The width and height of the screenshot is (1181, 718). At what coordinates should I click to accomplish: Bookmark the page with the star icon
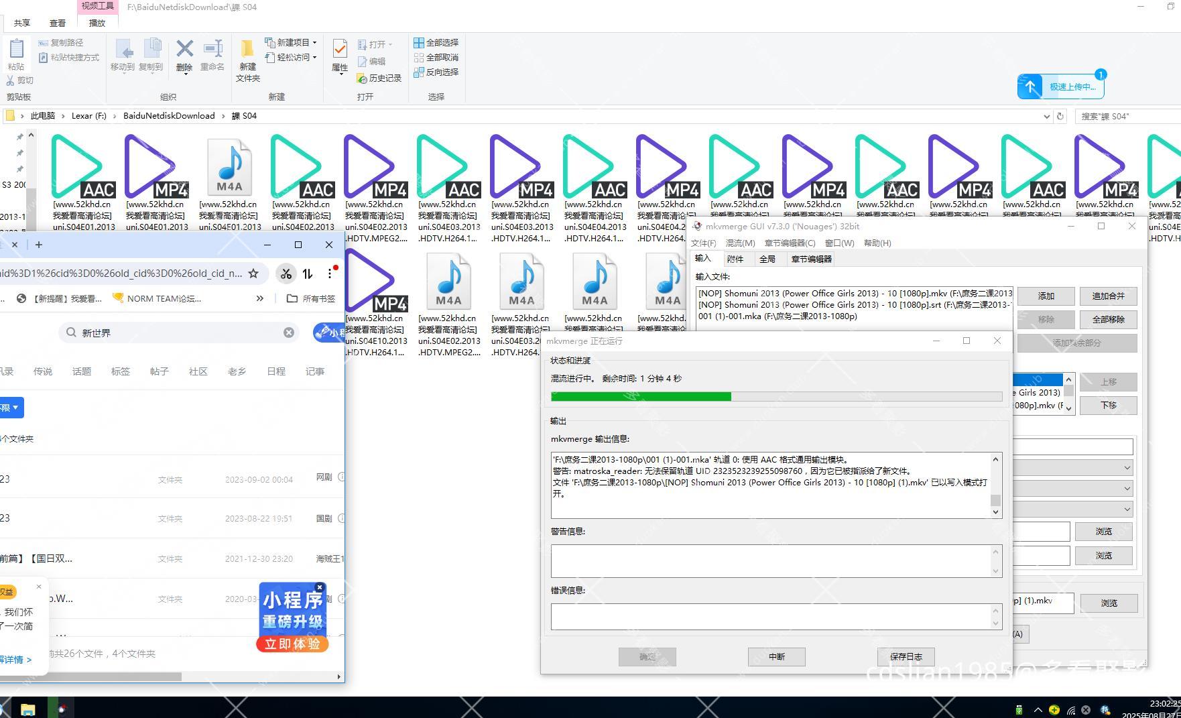(x=253, y=273)
